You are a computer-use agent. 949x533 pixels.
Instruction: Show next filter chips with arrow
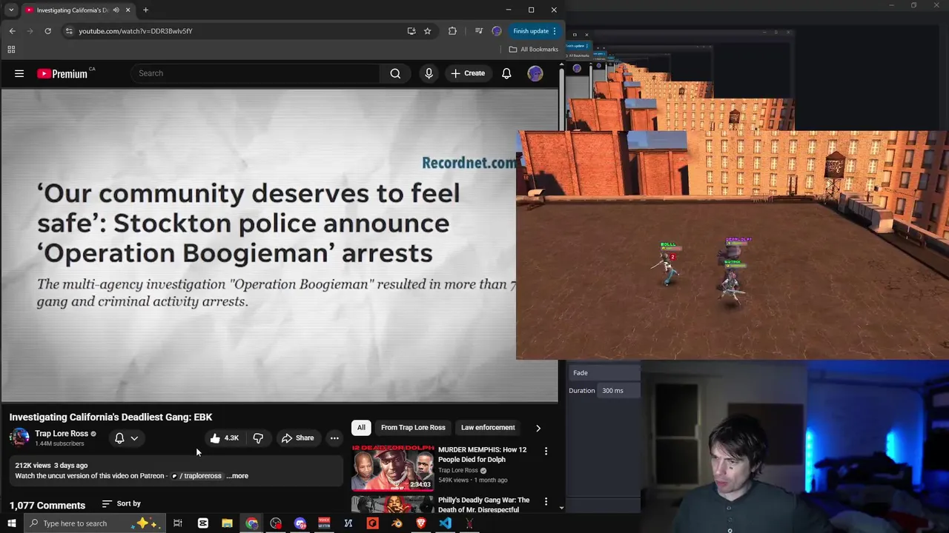coord(538,428)
